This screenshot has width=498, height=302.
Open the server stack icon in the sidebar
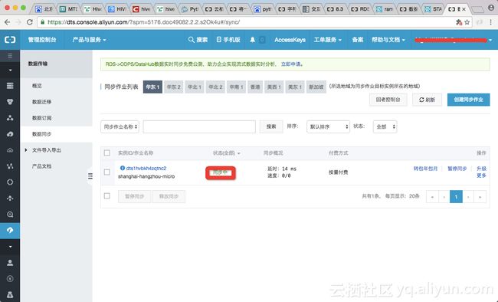click(x=10, y=86)
